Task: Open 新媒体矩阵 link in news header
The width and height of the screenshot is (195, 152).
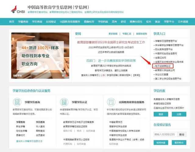Action: [141, 34]
